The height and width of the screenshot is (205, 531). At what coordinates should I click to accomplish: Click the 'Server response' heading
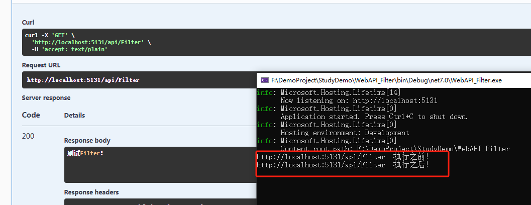(46, 97)
